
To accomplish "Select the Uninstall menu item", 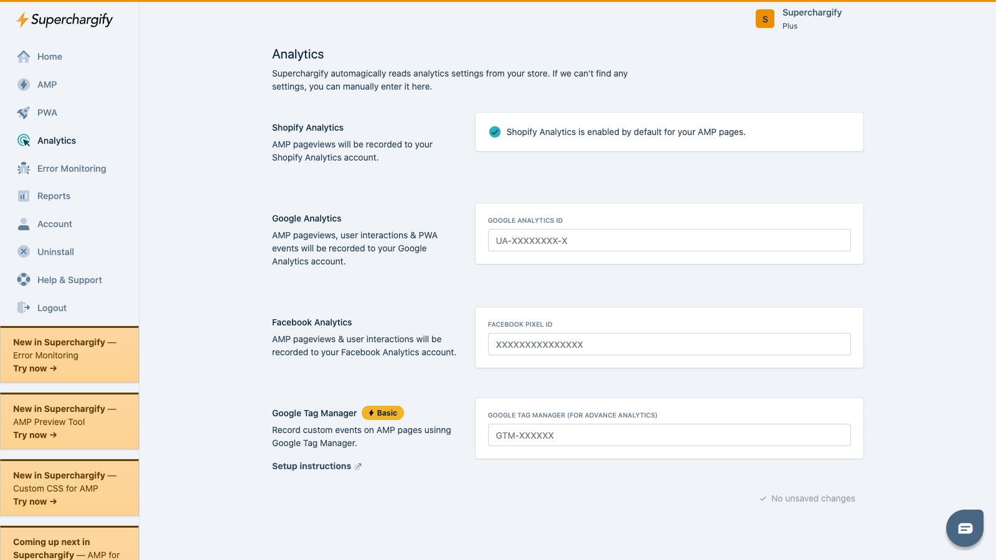I will tap(55, 252).
